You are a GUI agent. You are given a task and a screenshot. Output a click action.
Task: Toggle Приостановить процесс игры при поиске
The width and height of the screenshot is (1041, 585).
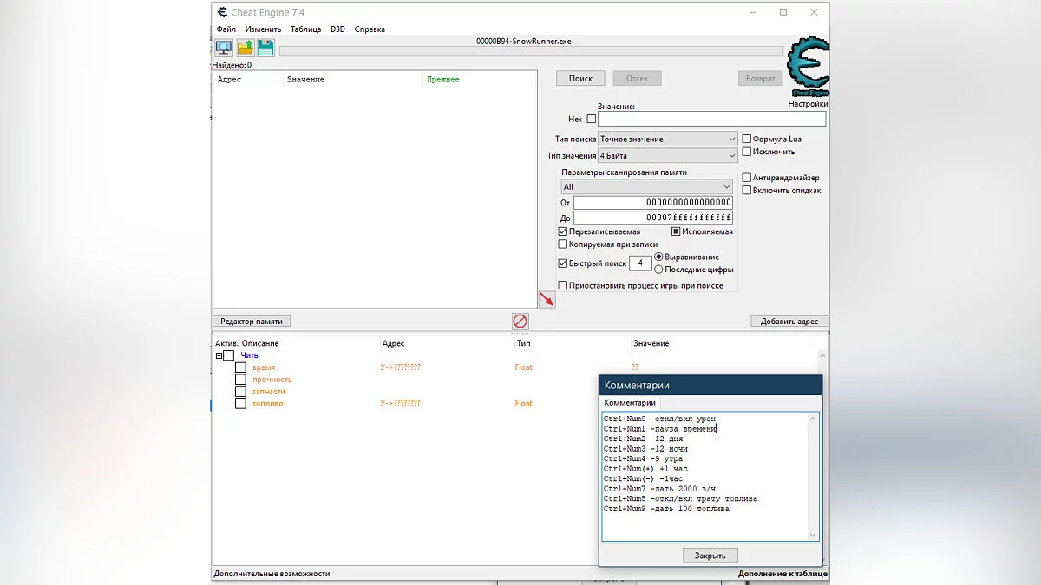pos(563,285)
